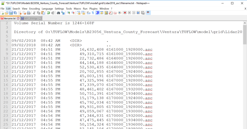
Task: Close the filename.txt tab
Action: point(18,19)
